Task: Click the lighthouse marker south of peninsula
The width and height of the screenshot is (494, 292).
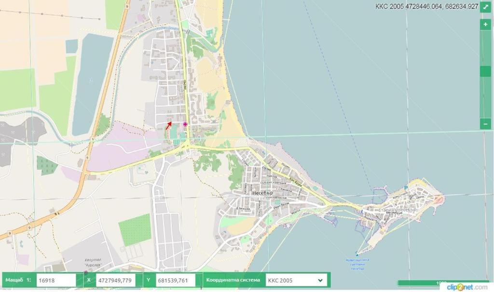Action: point(357,254)
